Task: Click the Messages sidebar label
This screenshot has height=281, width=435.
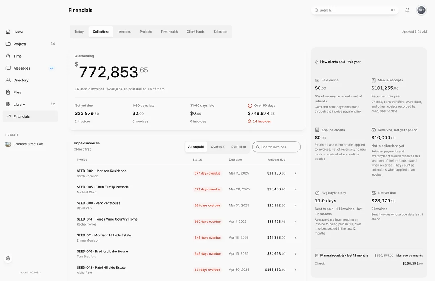Action: point(22,68)
